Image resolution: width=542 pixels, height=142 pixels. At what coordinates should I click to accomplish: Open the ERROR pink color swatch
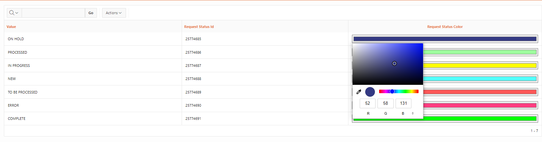tap(480, 105)
